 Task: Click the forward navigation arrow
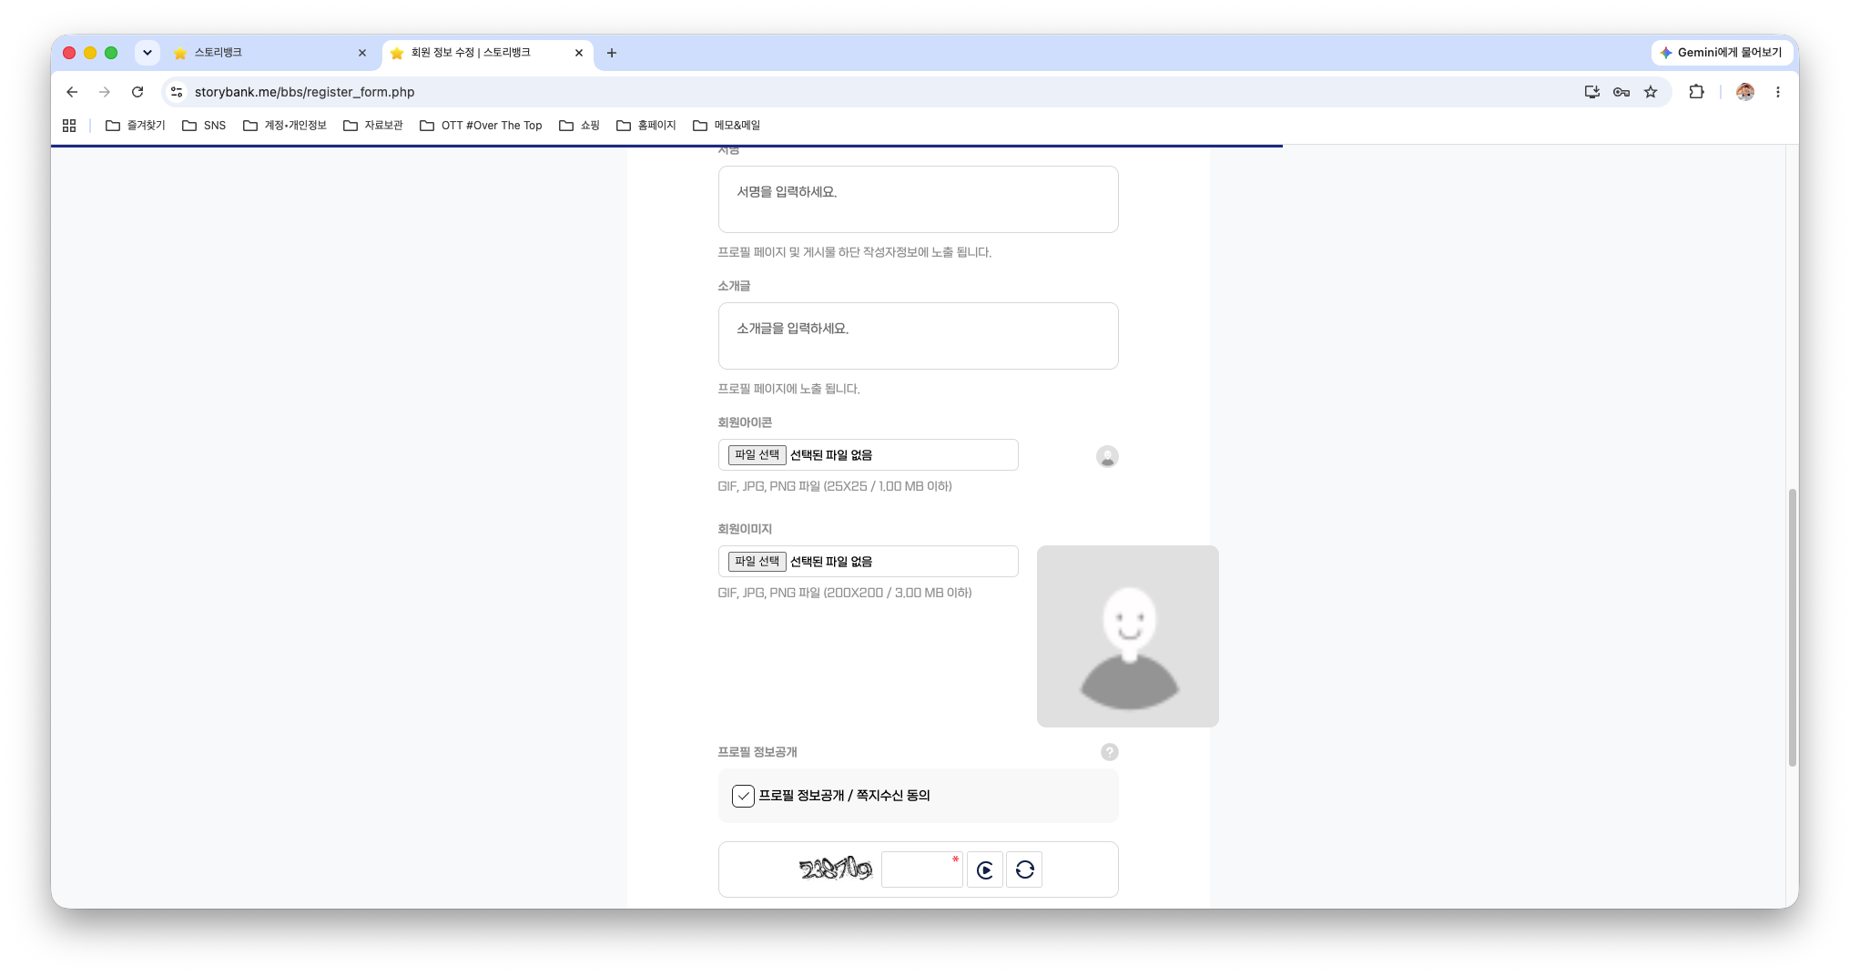pos(105,92)
